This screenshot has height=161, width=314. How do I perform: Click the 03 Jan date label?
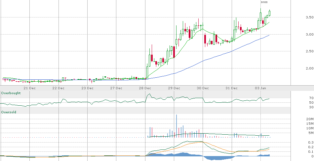(261, 88)
